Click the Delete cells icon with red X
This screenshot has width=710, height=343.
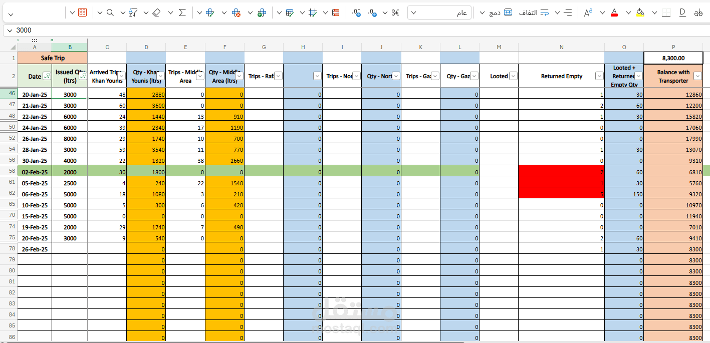(236, 13)
